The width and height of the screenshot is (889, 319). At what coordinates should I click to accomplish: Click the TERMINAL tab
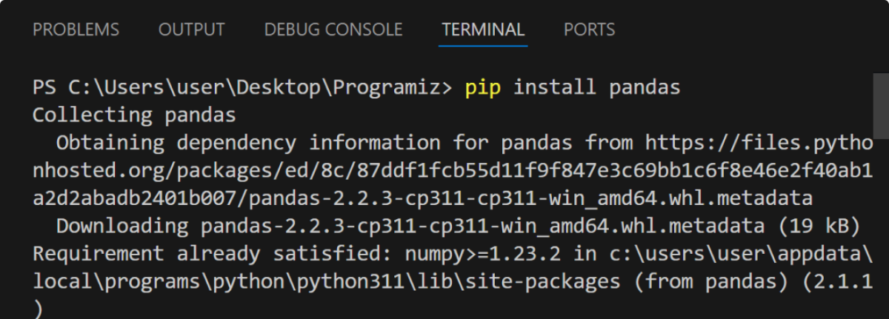pyautogui.click(x=483, y=30)
